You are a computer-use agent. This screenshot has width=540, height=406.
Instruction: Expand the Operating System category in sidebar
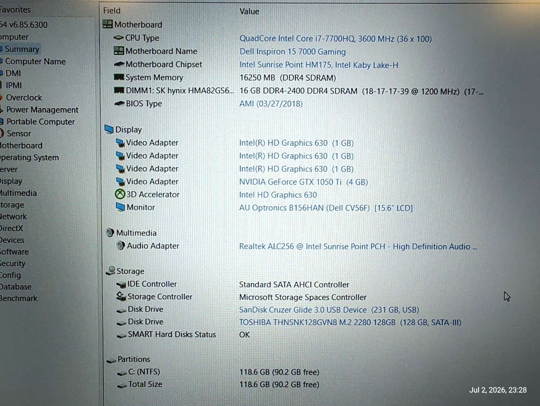29,157
